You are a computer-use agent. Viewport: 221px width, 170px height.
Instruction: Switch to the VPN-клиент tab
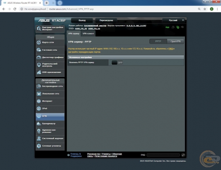[89, 33]
